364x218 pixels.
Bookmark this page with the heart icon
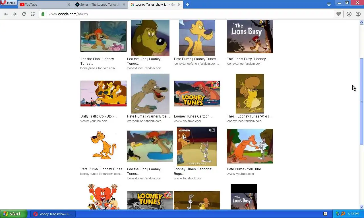pyautogui.click(x=338, y=14)
